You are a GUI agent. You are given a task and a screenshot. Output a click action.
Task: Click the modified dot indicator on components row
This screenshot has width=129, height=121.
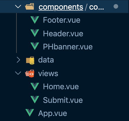click(116, 6)
